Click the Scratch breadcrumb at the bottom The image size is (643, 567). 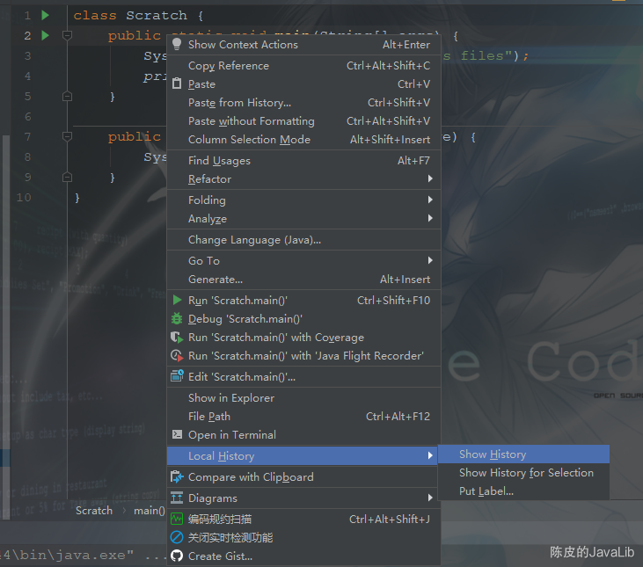pyautogui.click(x=94, y=511)
